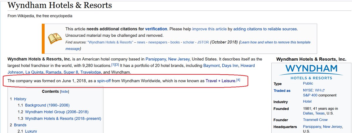Viewport: 352px width, 133px height.
Task: Open the Baymont brand link
Action: tap(211, 65)
